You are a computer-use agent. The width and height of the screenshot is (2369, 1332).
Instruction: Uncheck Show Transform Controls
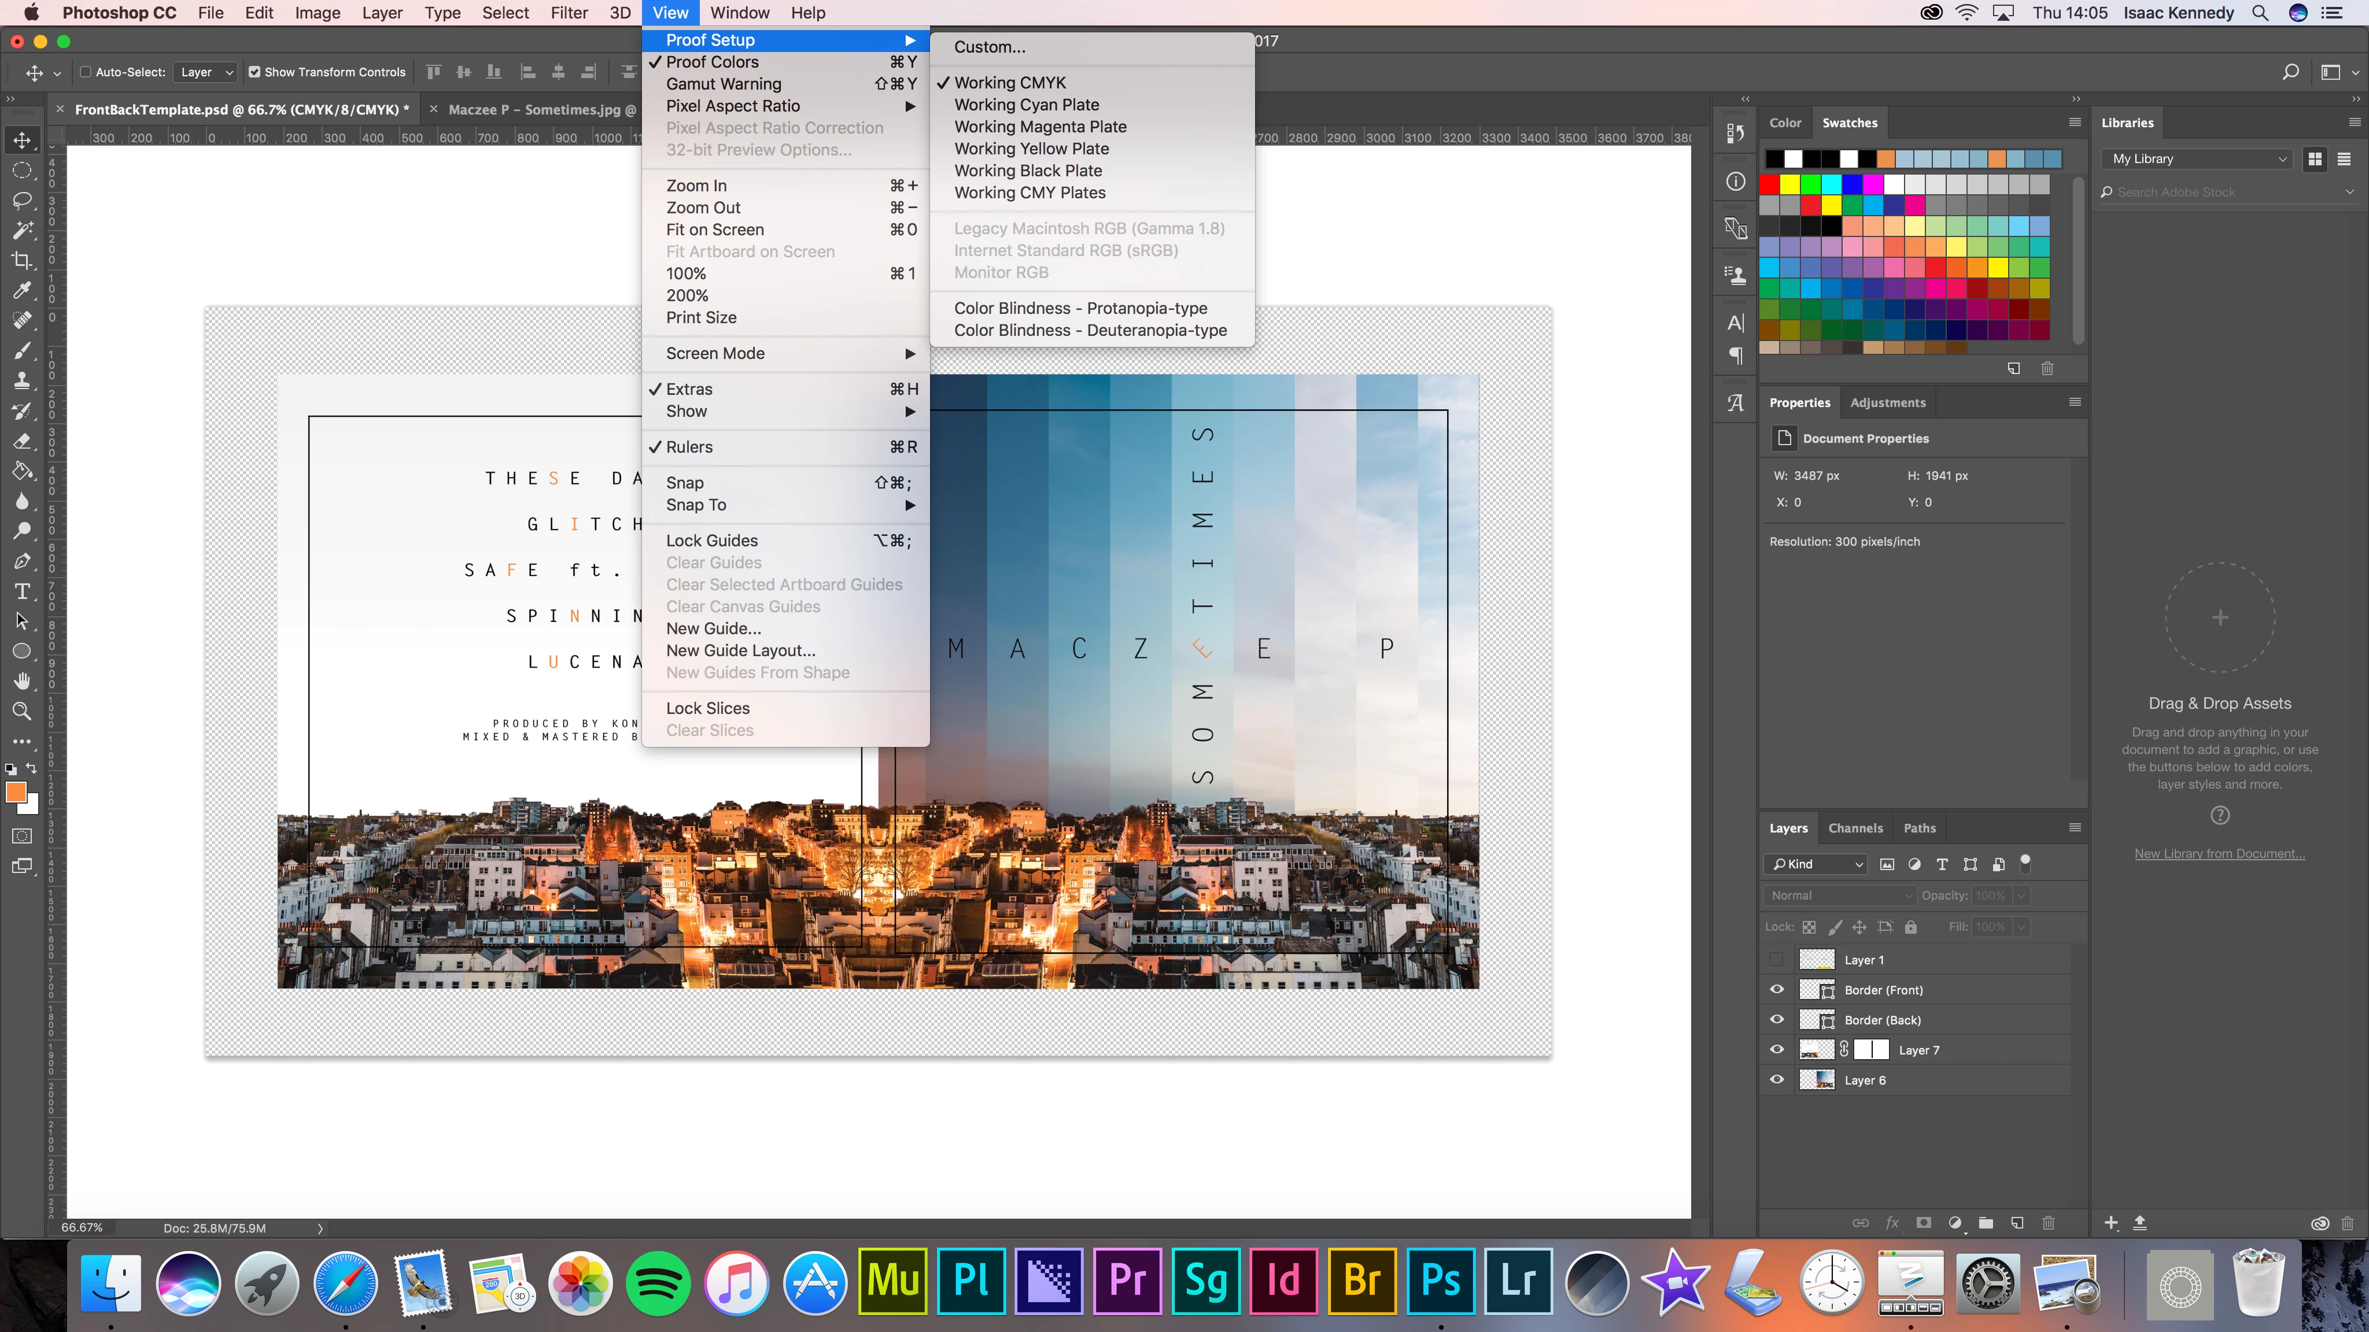(x=254, y=72)
